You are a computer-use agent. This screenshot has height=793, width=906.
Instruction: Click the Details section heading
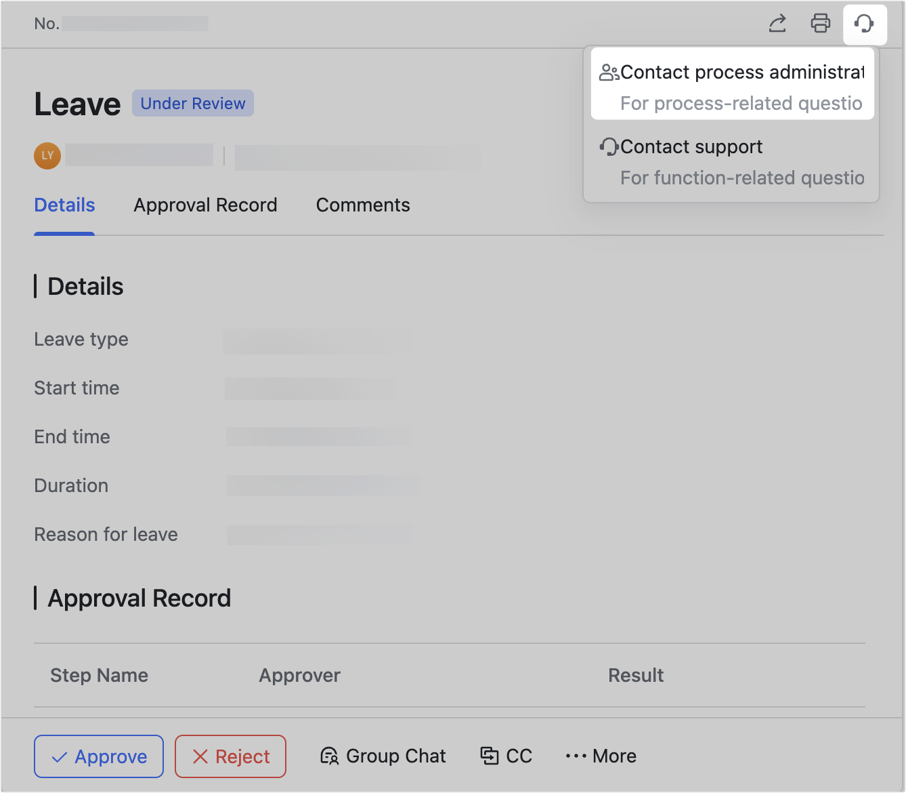click(85, 287)
